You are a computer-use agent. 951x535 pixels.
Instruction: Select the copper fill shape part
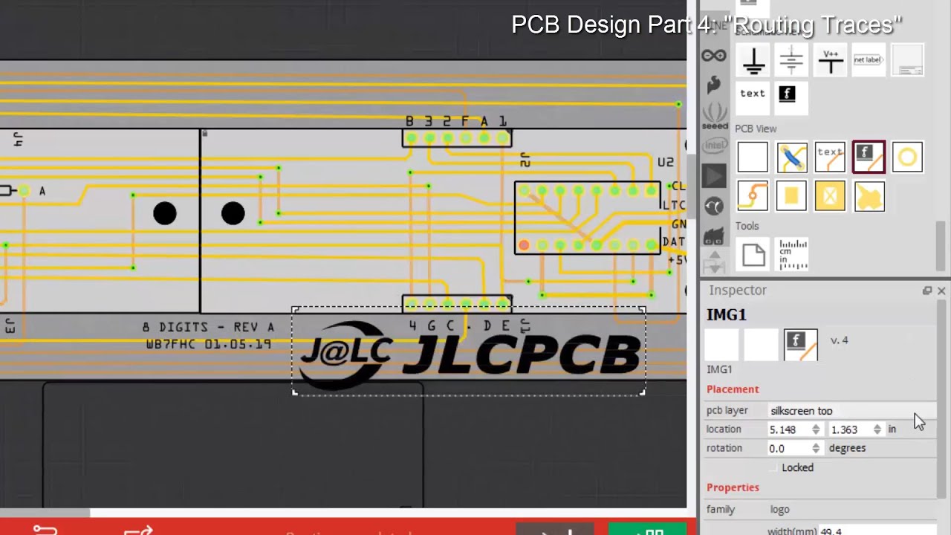[869, 196]
